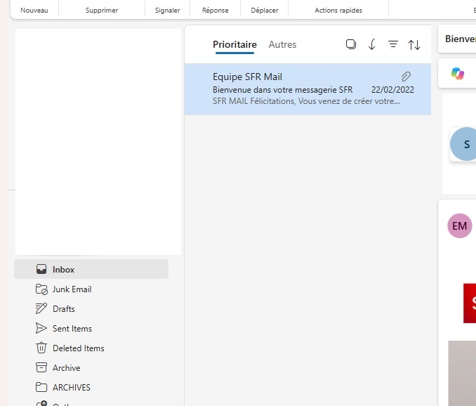Click the Nouveau ribbon group label
Image resolution: width=476 pixels, height=406 pixels.
(34, 11)
